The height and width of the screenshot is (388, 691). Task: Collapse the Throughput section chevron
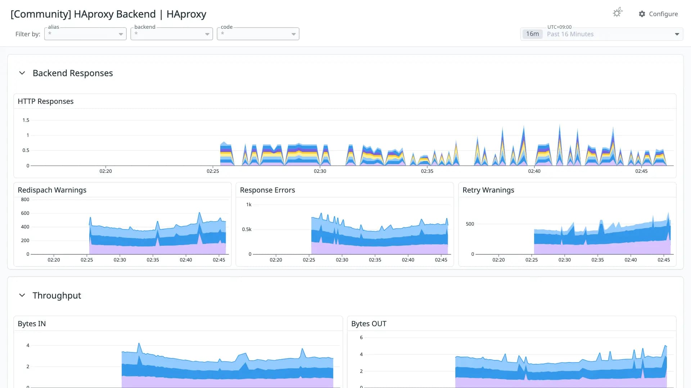click(x=22, y=295)
